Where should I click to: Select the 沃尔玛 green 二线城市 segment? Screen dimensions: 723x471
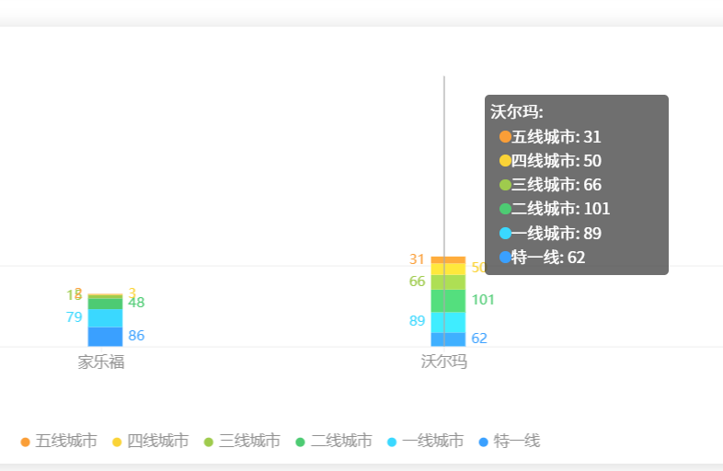click(448, 301)
